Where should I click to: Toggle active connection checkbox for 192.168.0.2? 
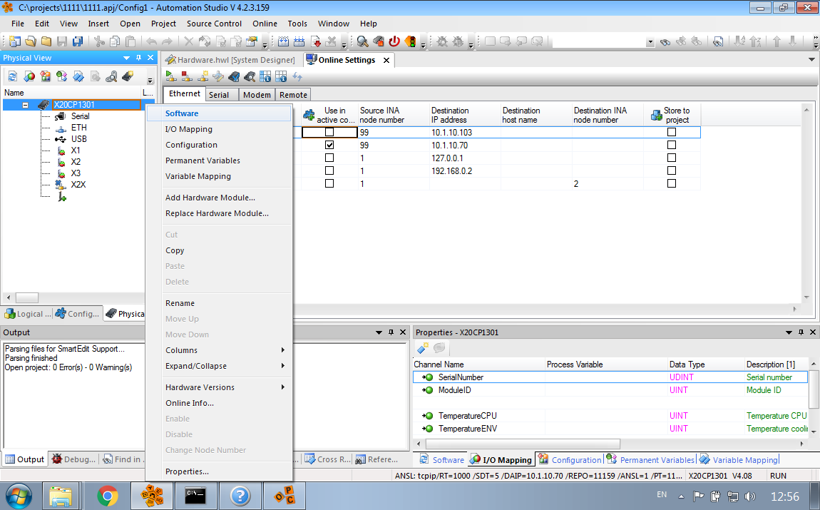[x=329, y=170]
